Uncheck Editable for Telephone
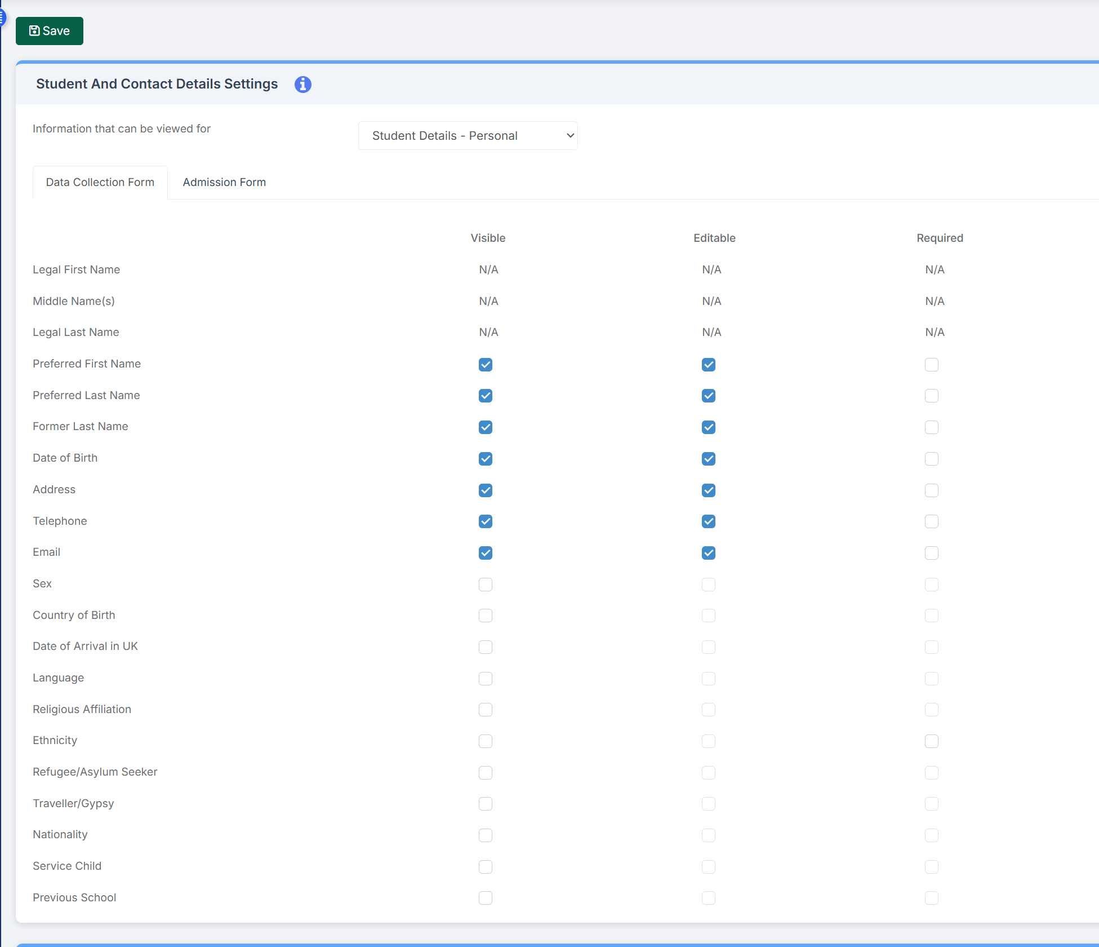 point(709,521)
